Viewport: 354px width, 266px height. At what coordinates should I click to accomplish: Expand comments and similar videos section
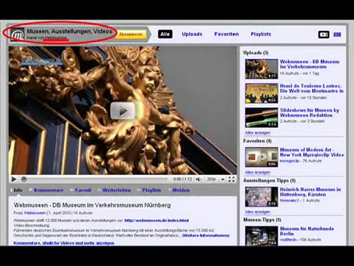coord(64,243)
